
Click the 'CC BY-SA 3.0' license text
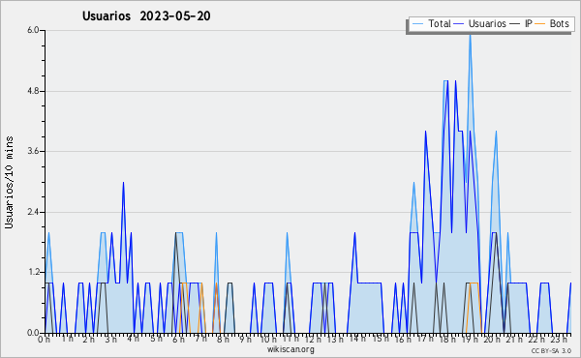point(551,350)
